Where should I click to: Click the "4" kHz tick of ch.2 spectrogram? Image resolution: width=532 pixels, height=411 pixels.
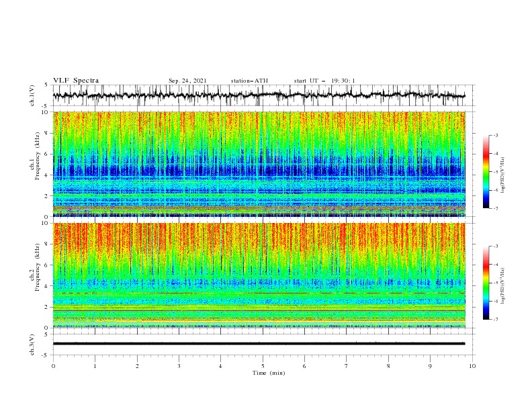pos(47,286)
